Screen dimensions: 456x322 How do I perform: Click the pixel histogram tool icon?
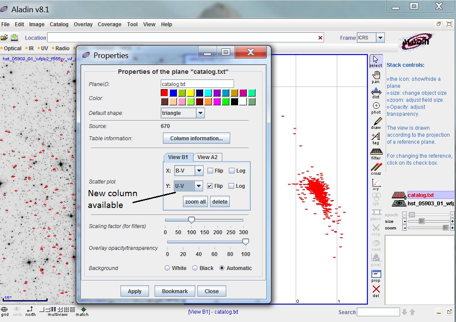click(376, 261)
